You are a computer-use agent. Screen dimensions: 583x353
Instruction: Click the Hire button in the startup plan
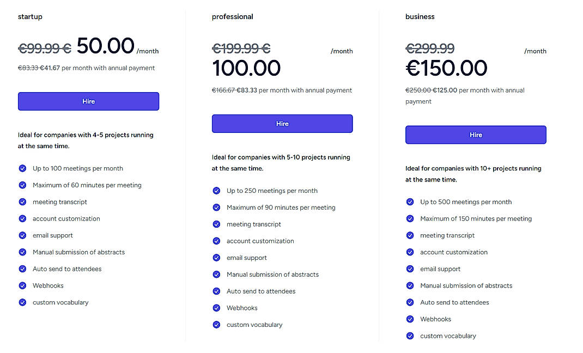click(88, 101)
